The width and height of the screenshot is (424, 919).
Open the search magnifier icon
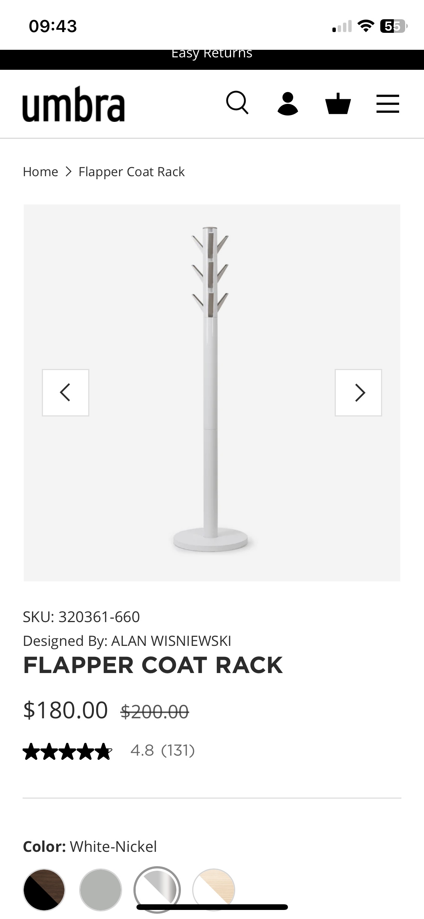coord(237,103)
